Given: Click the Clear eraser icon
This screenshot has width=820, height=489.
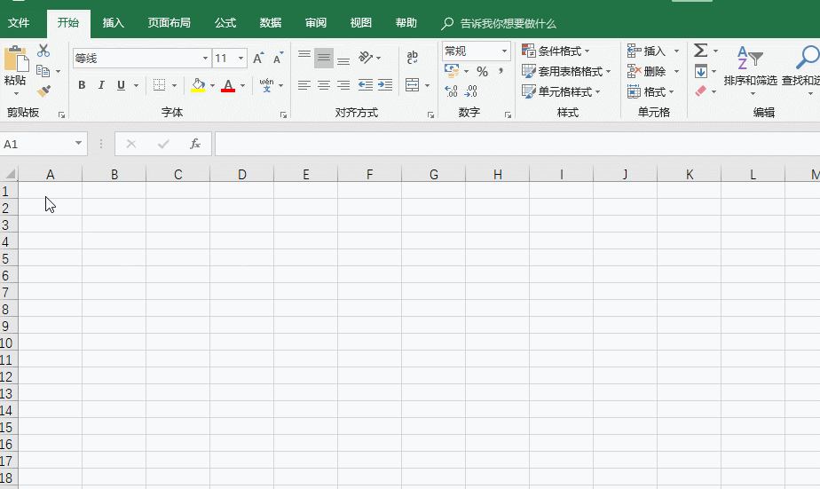Looking at the screenshot, I should click(x=701, y=91).
